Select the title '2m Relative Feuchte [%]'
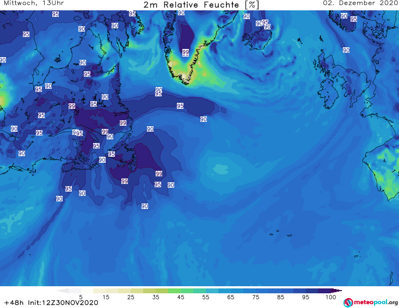This screenshot has height=308, width=399. (201, 4)
